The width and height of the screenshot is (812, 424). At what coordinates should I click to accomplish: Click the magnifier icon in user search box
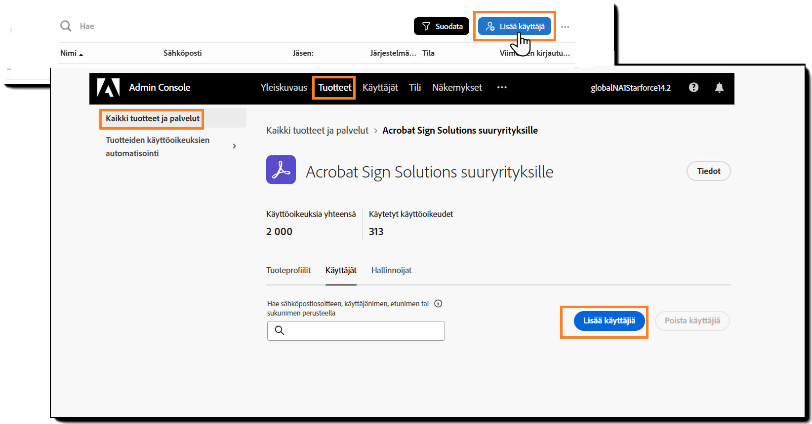point(280,330)
